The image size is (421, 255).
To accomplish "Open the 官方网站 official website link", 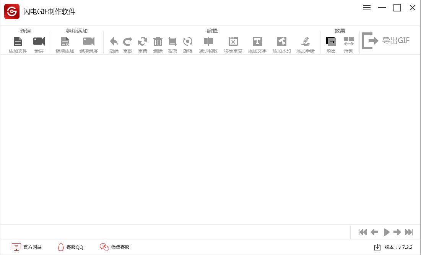I will (x=27, y=247).
